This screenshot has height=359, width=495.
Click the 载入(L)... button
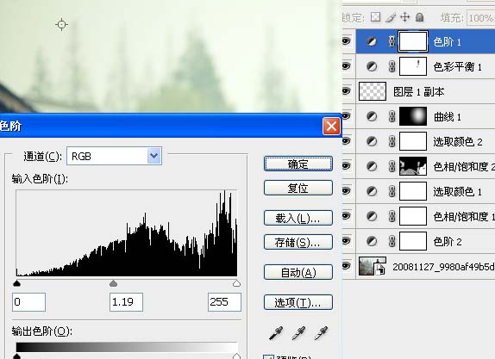tap(298, 218)
